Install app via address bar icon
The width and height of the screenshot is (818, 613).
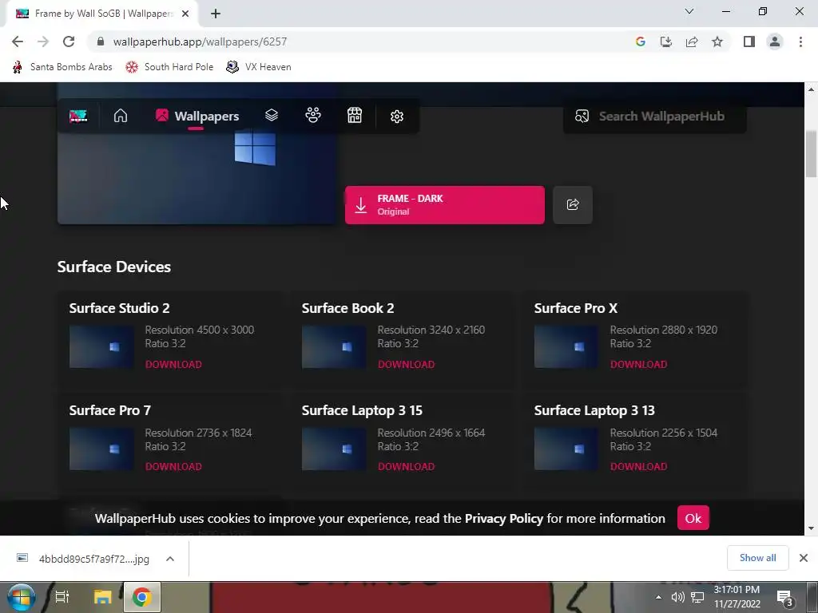tap(666, 42)
